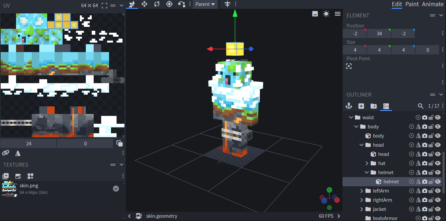The image size is (446, 221).
Task: Click the copy UV icon next to values
Action: tap(120, 143)
